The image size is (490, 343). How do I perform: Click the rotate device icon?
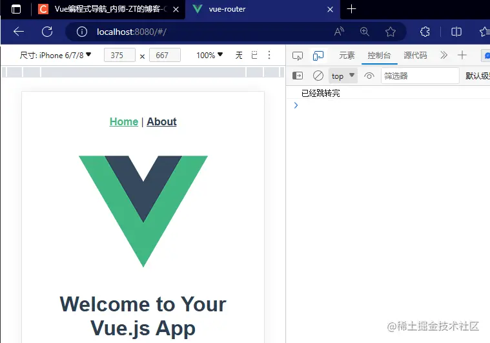click(254, 56)
